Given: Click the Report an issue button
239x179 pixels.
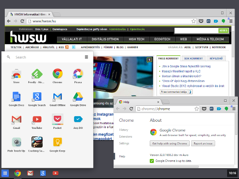Looking at the screenshot, I should coord(203,143).
